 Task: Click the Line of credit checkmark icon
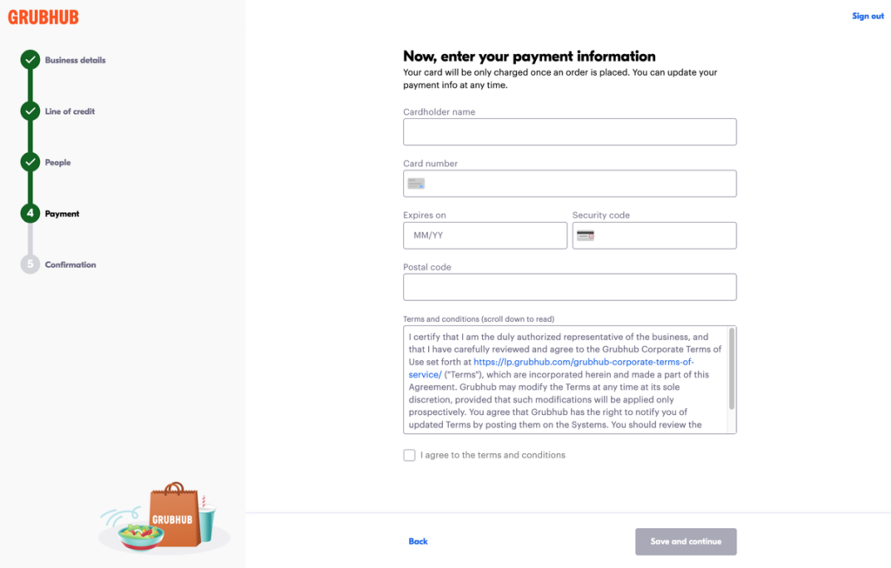coord(30,111)
